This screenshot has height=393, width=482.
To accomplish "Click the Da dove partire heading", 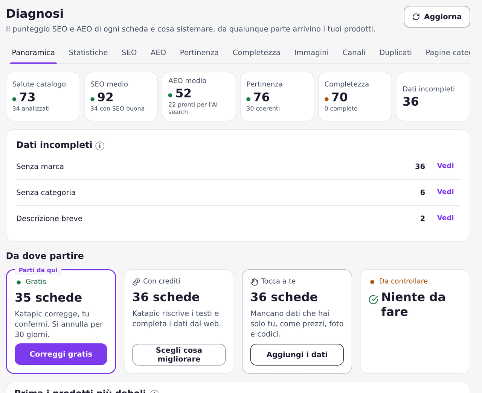I will 45,256.
